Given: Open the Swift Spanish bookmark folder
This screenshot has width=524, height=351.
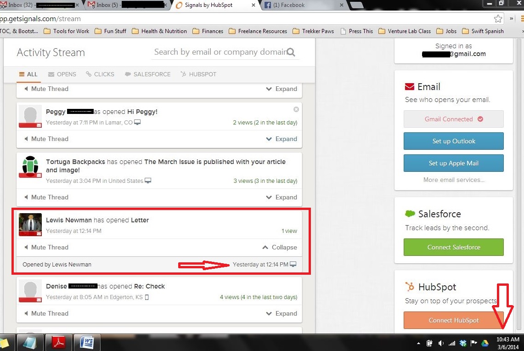Looking at the screenshot, I should point(483,31).
